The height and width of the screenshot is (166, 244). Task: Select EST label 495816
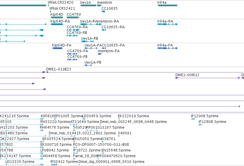(47, 116)
